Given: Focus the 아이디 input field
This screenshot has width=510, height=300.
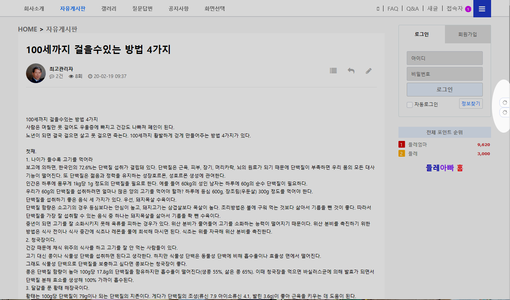Looking at the screenshot, I should tap(445, 58).
